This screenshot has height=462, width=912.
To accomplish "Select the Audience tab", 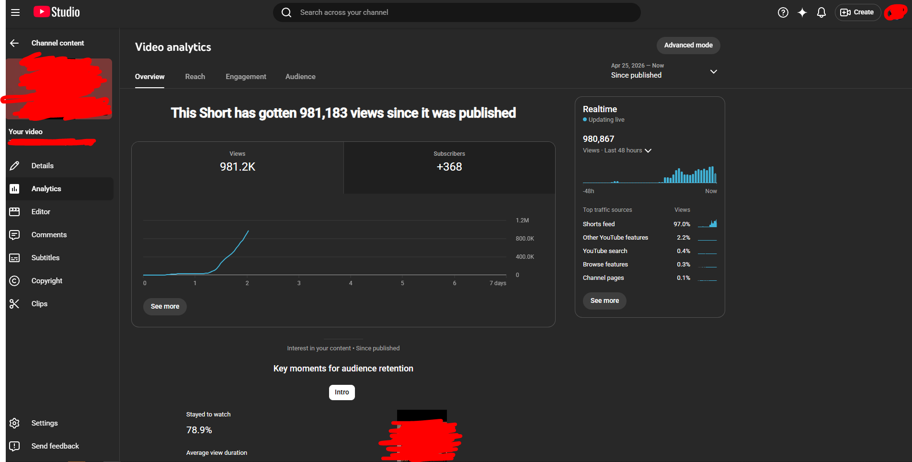I will click(300, 77).
